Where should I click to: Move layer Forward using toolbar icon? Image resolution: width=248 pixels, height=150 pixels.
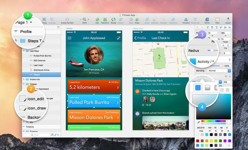[186, 19]
